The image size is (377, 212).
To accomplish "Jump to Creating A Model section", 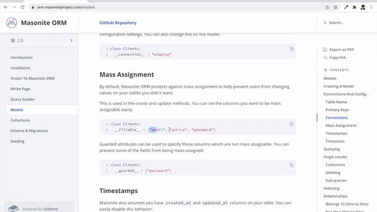I will tap(339, 86).
